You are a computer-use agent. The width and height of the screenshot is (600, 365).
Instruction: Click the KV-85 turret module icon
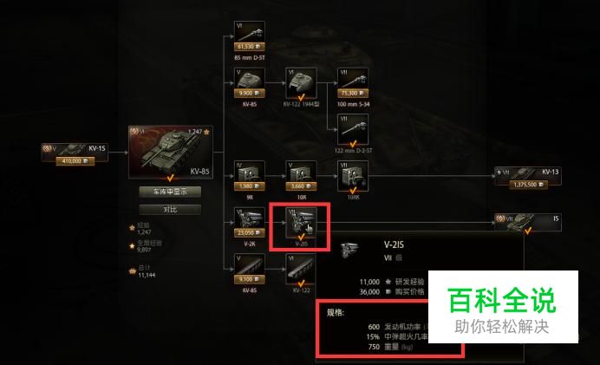[x=250, y=83]
